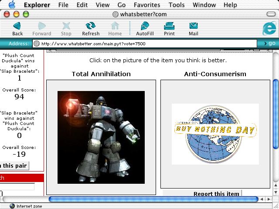
Task: Click the go button beside address
Action: coord(269,43)
